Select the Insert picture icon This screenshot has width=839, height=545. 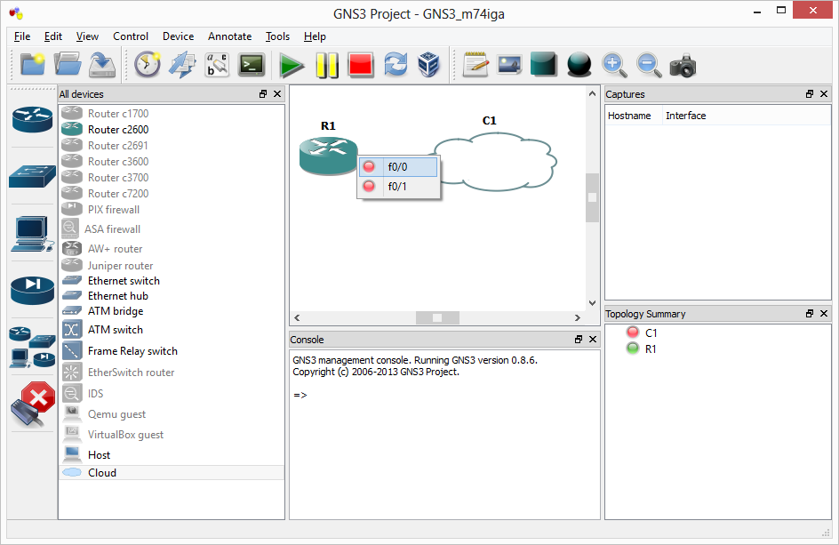pyautogui.click(x=509, y=65)
